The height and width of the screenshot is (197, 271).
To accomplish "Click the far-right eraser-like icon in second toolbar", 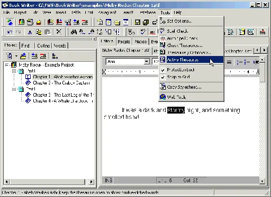I will pos(263,32).
